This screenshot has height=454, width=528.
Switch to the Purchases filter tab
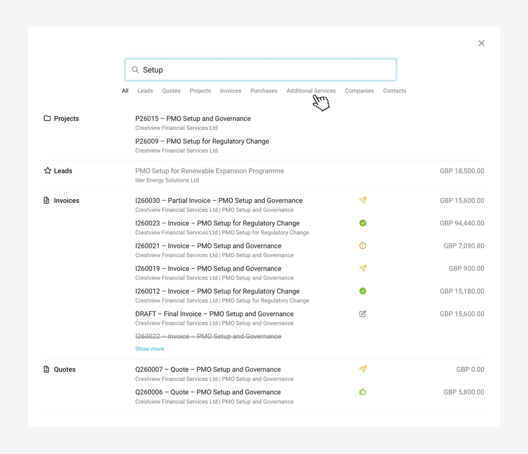click(x=264, y=91)
